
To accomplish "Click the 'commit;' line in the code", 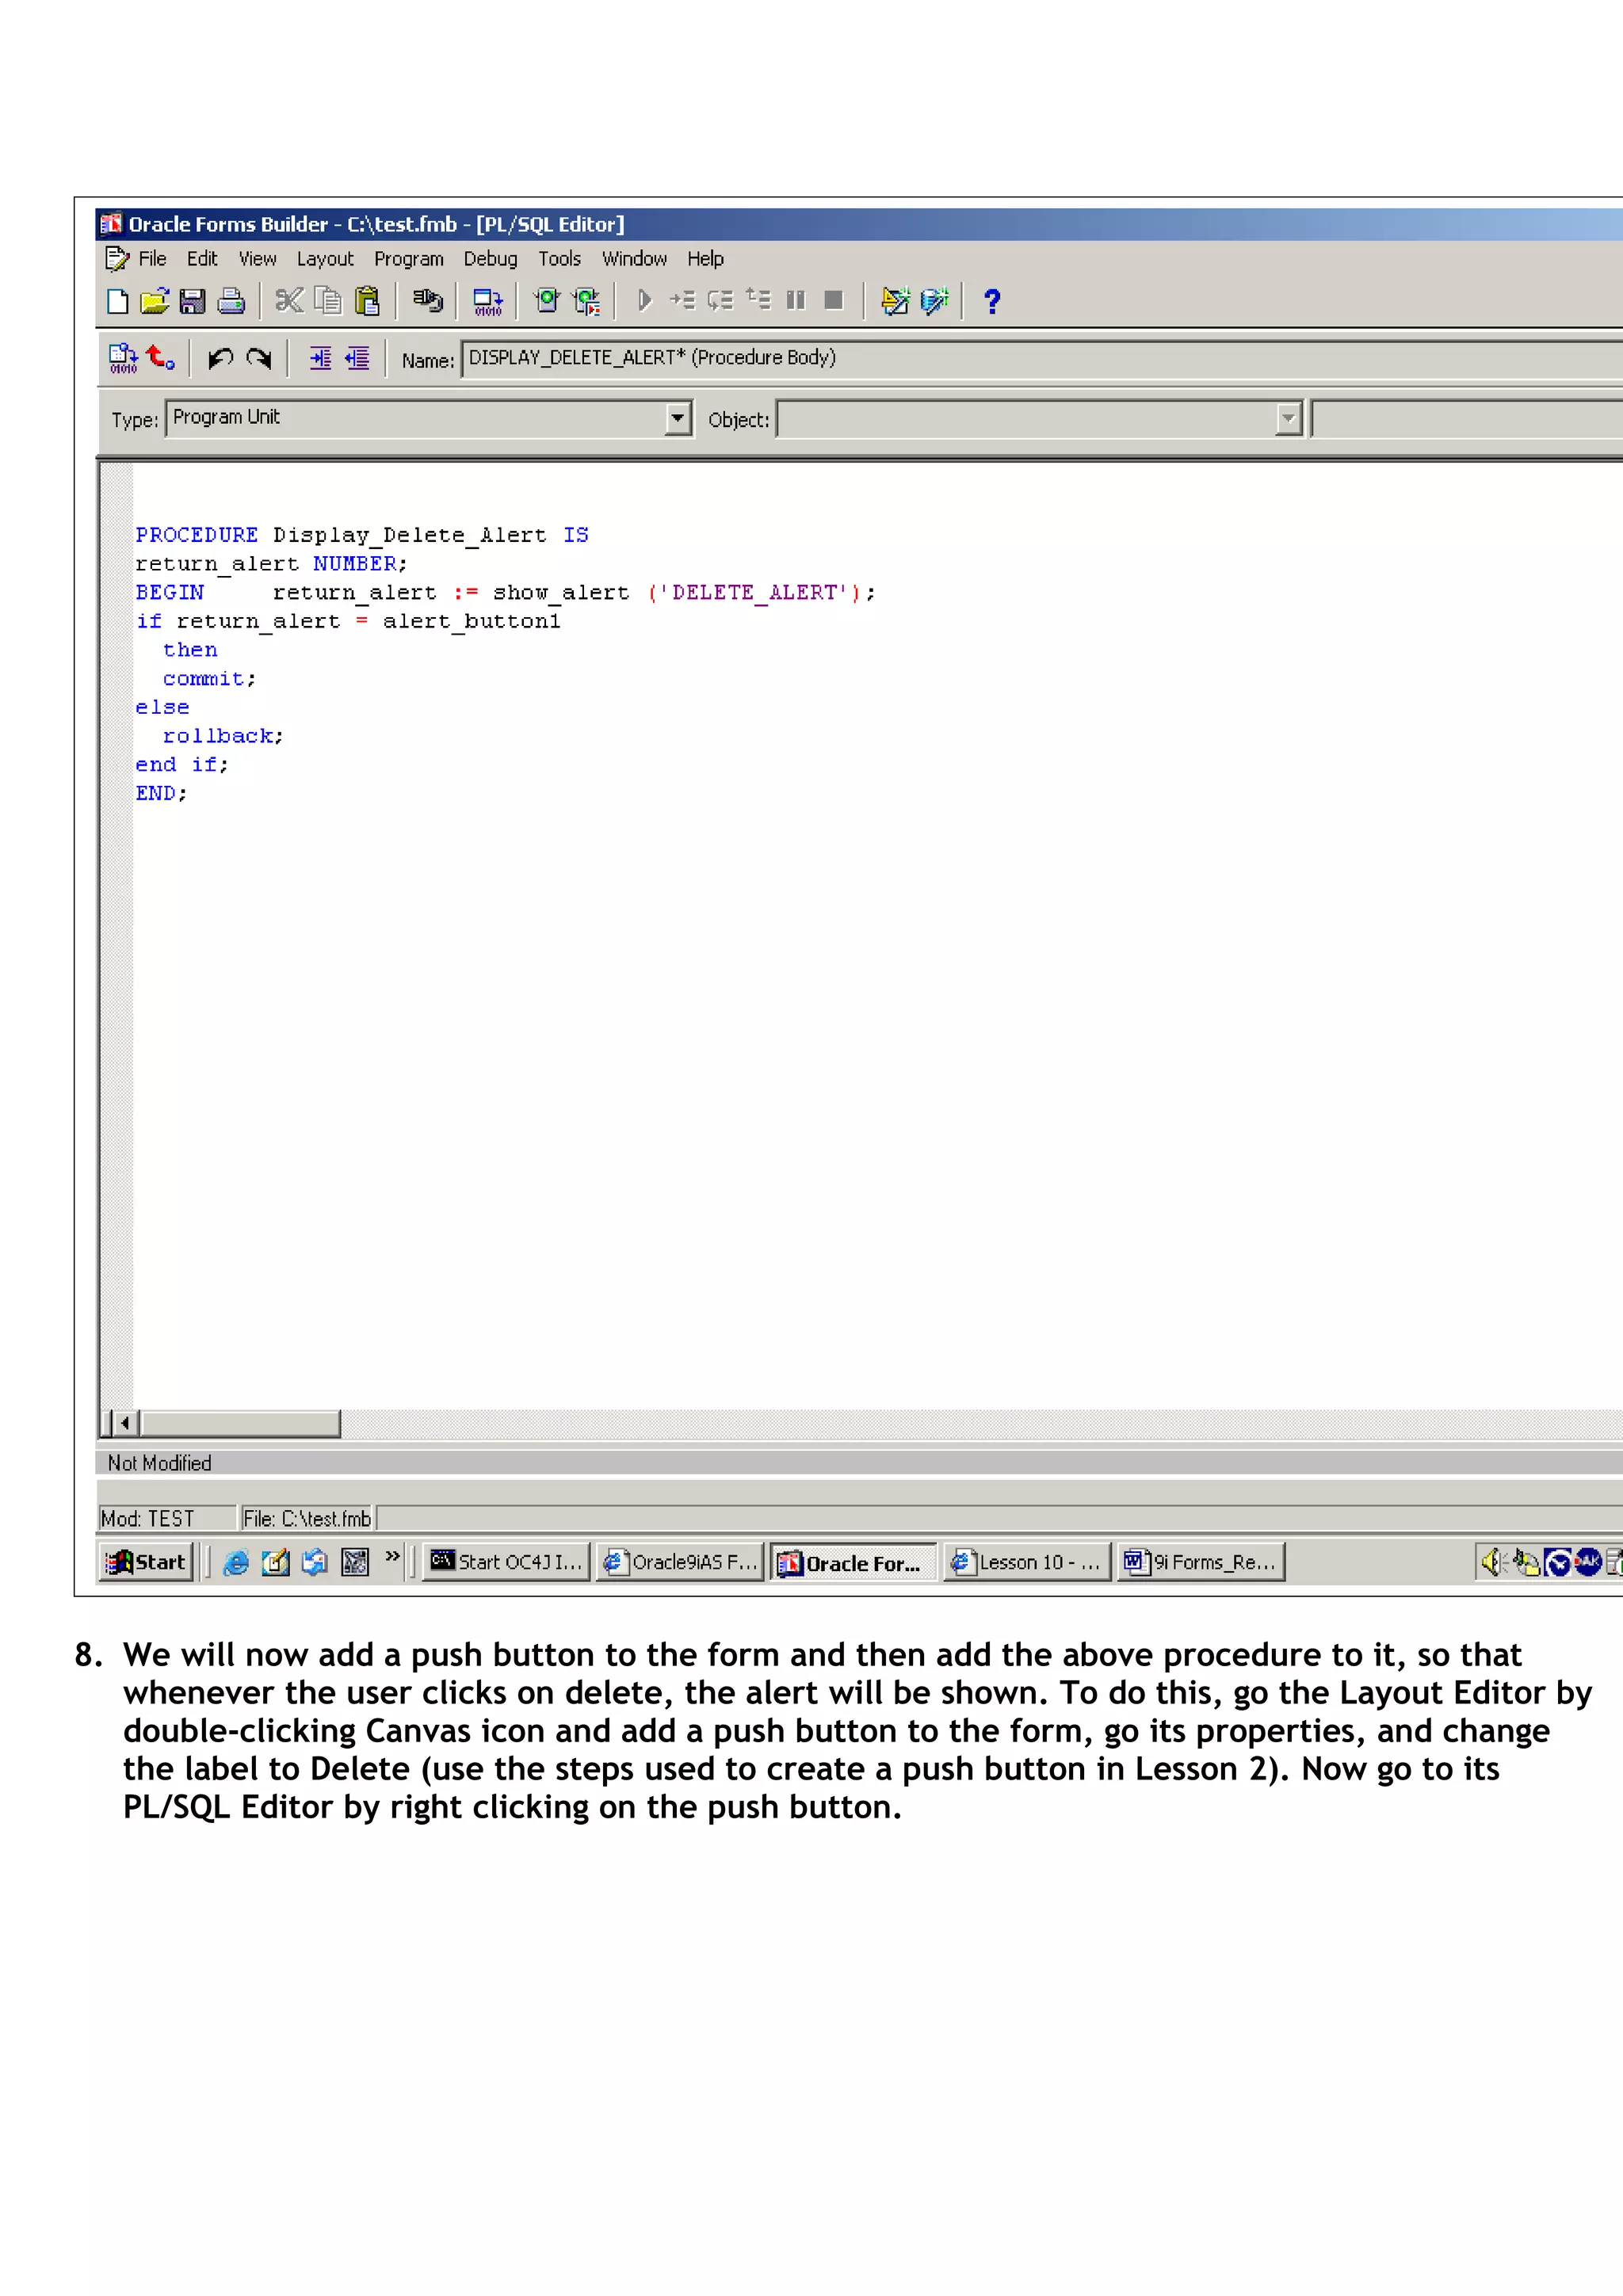I will [x=209, y=679].
